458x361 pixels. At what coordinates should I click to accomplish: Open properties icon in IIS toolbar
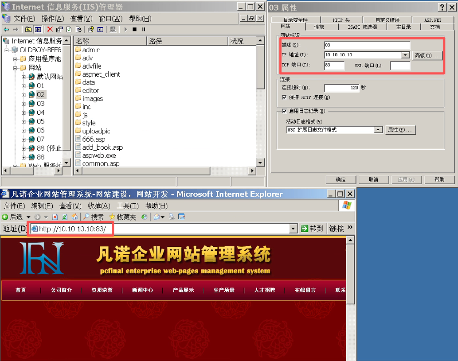[x=59, y=30]
